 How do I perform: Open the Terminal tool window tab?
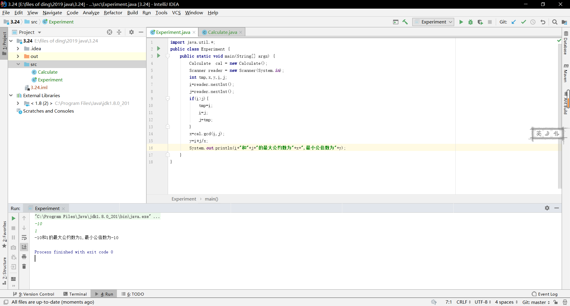75,294
